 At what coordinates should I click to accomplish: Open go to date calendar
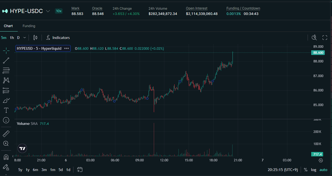pyautogui.click(x=80, y=170)
